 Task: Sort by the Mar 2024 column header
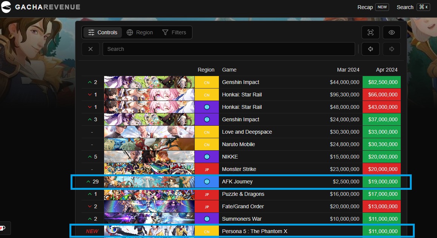click(348, 70)
